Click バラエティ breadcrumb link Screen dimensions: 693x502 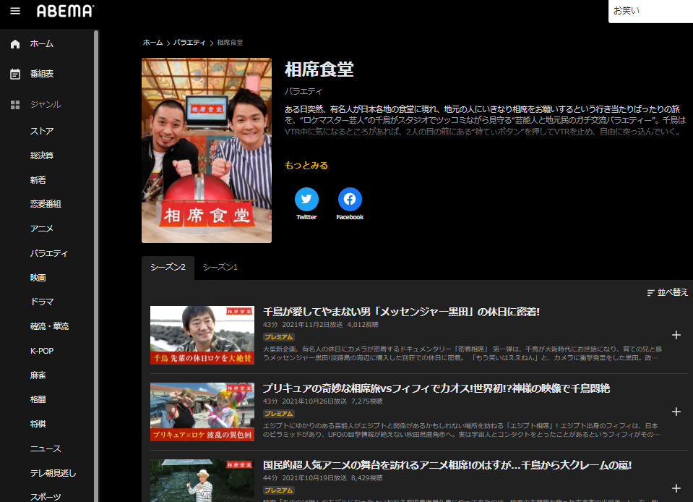pos(189,43)
